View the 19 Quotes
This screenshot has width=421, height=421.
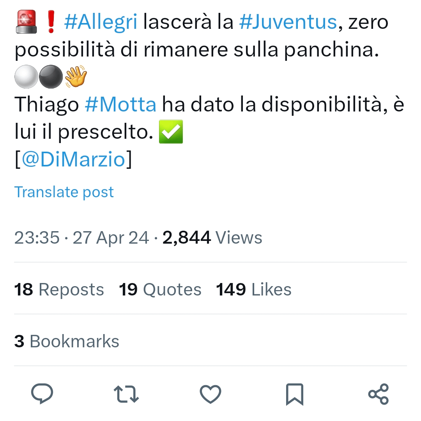click(160, 289)
